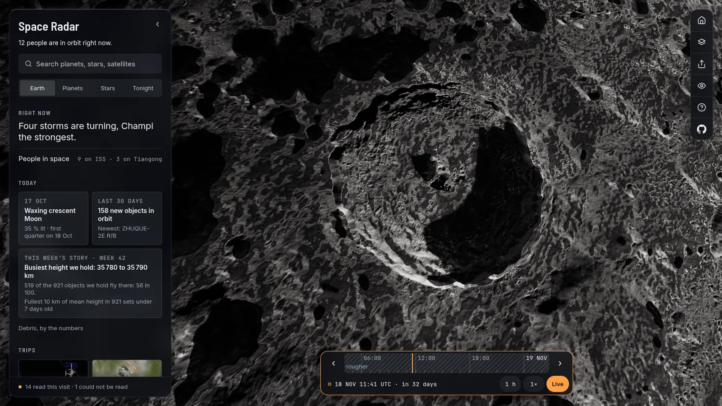
Task: Click the 18 NOV 11:41 UTC timestamp
Action: [x=363, y=384]
